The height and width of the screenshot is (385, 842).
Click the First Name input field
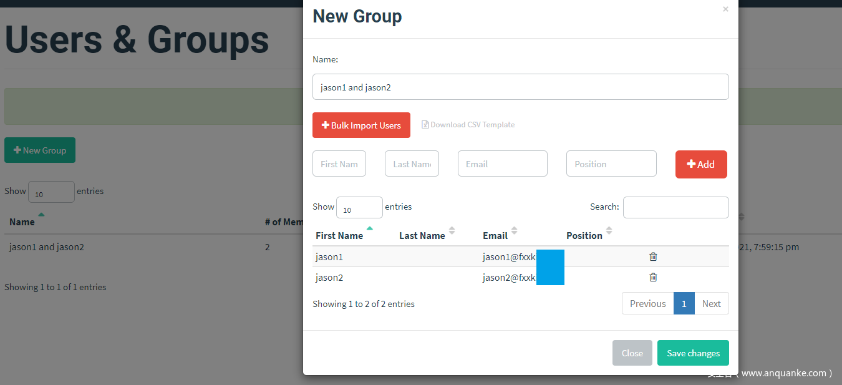tap(339, 164)
